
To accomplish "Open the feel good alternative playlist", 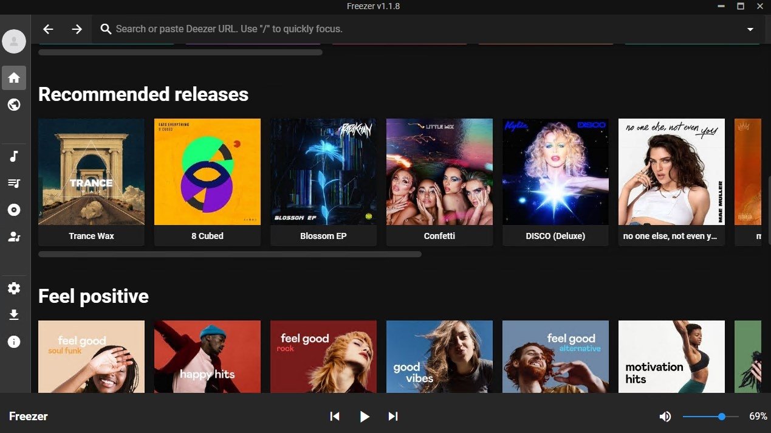I will [555, 357].
